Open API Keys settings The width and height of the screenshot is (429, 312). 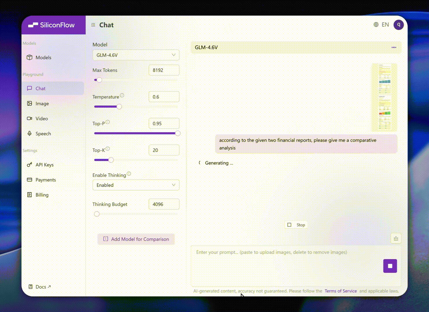[53, 165]
